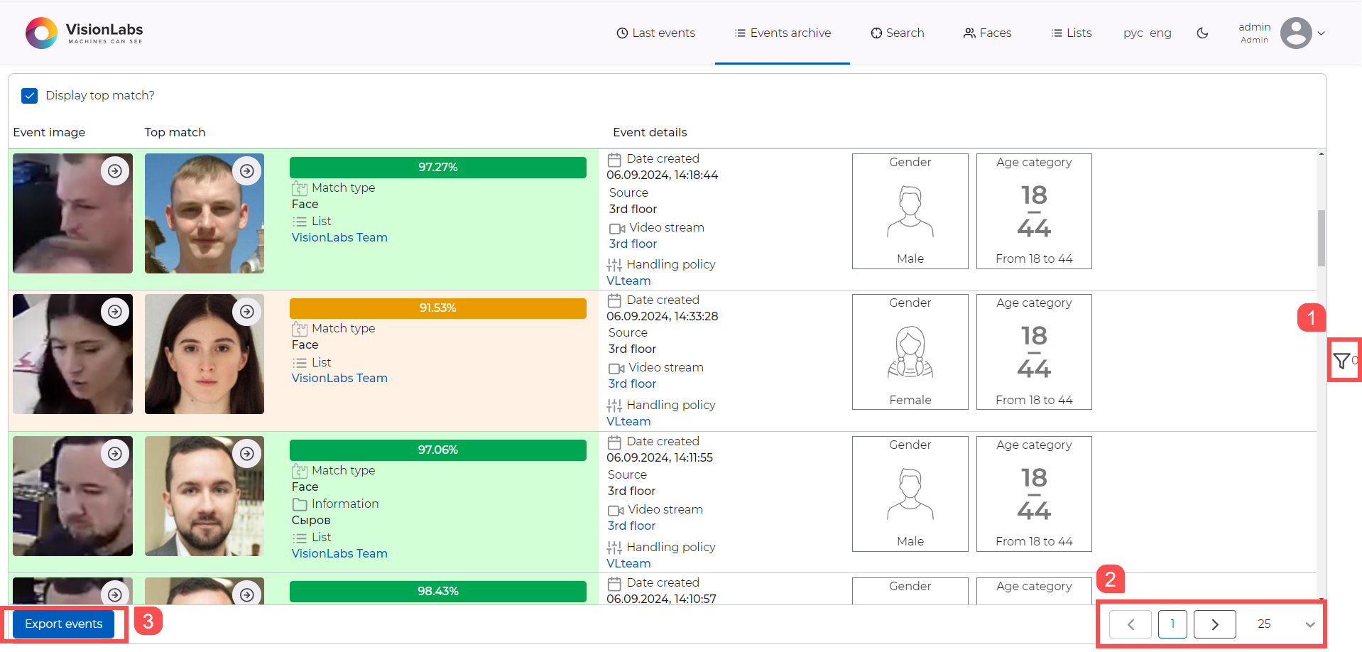Click arrow icon on female event image
1362x652 pixels.
point(115,312)
